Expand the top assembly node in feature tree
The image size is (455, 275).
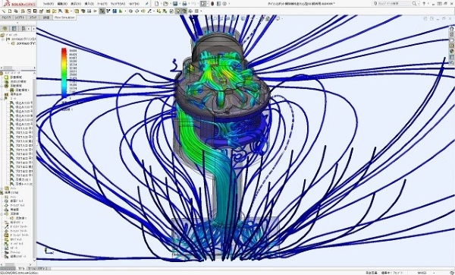coord(3,39)
